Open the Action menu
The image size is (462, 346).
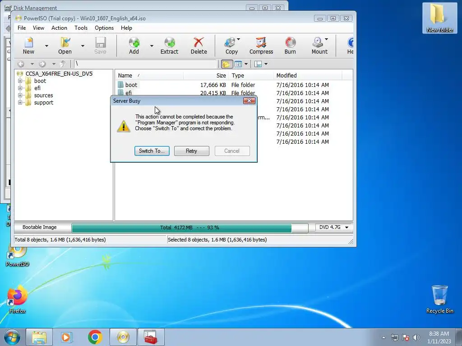coord(59,27)
